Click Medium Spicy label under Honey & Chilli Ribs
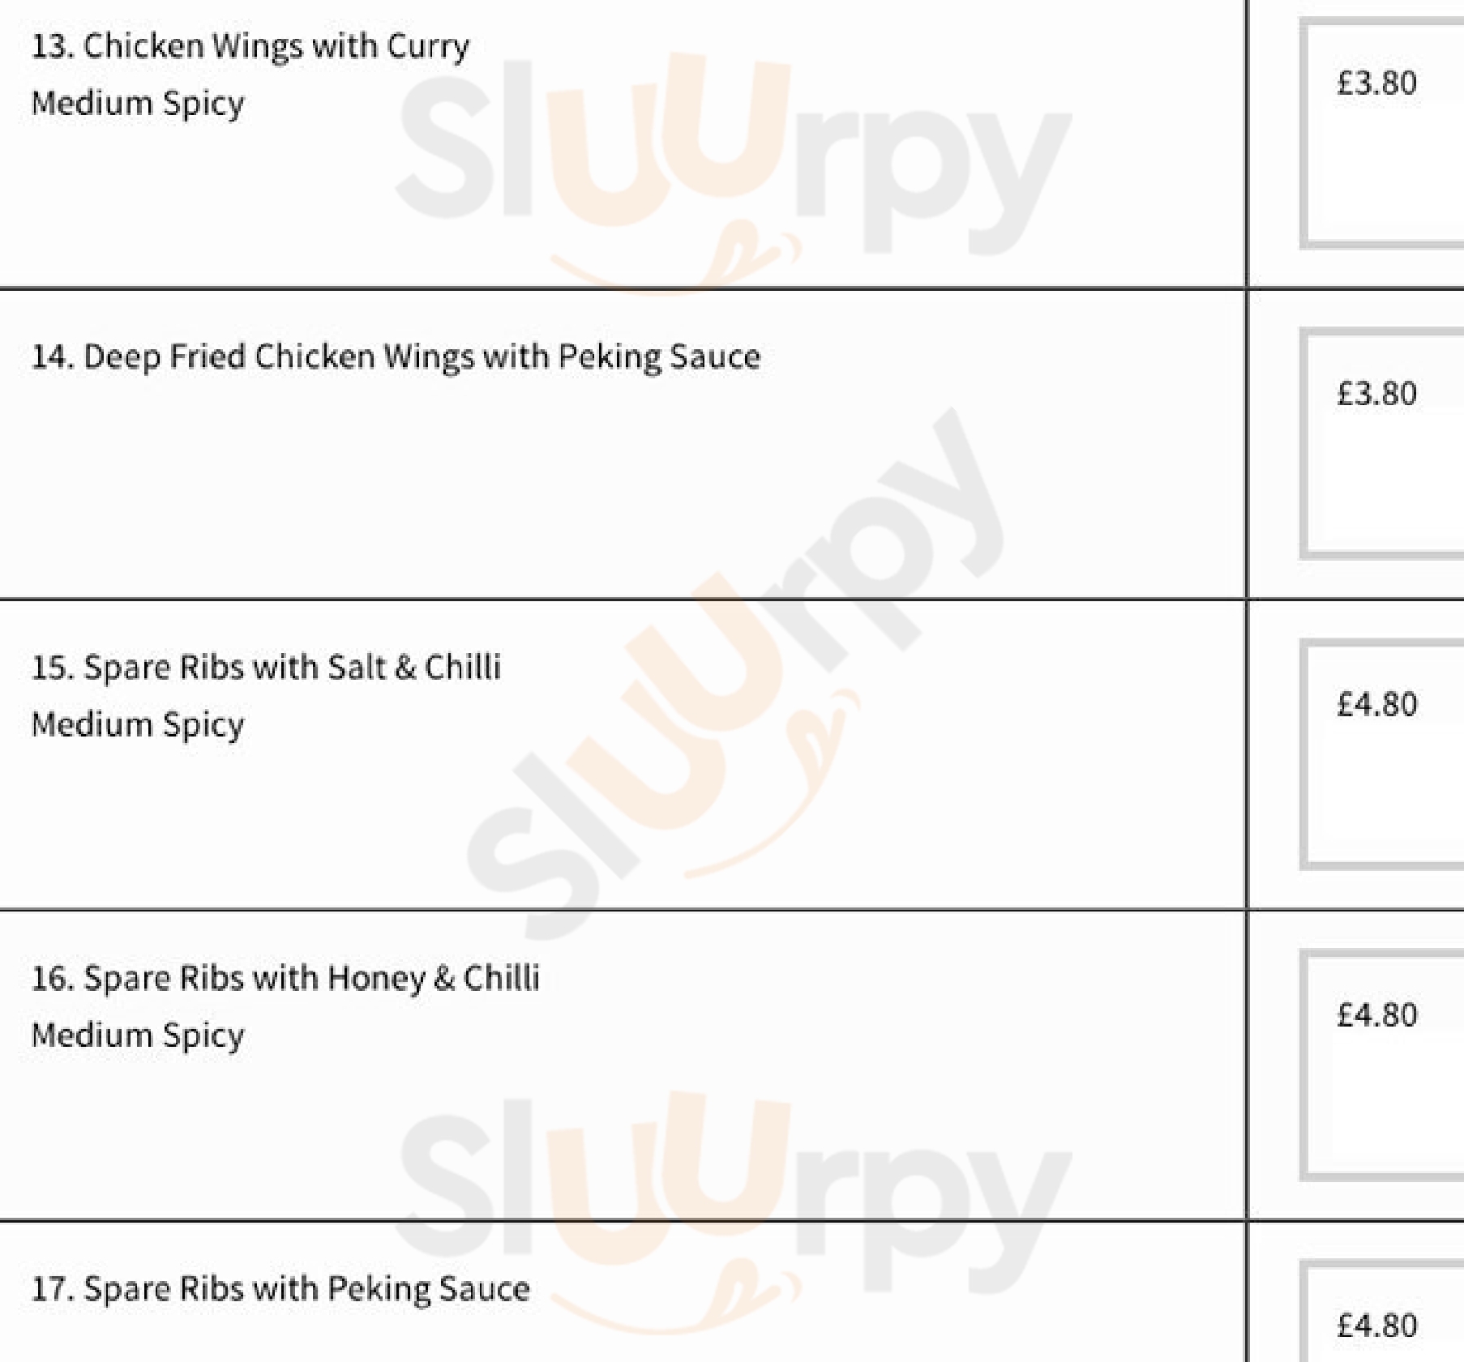1464x1362 pixels. [x=138, y=1035]
